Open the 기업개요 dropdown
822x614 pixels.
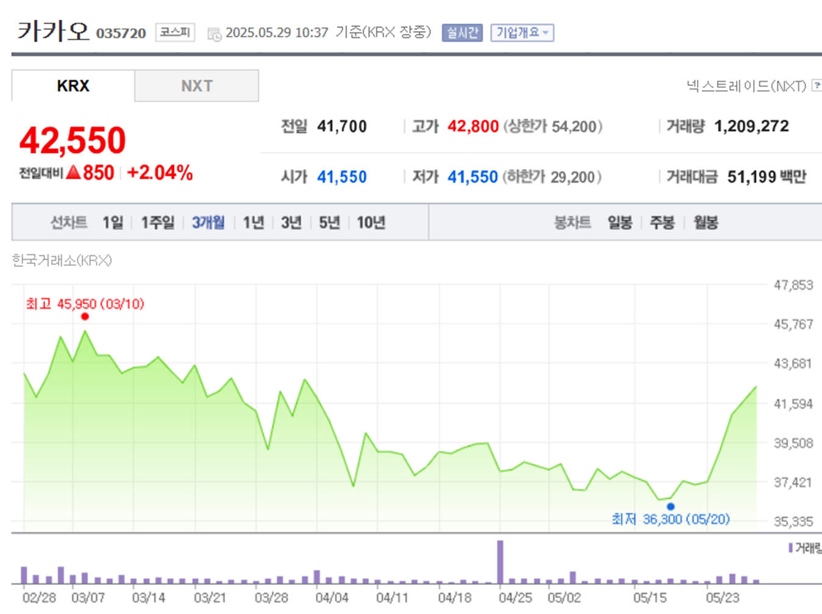click(x=522, y=32)
